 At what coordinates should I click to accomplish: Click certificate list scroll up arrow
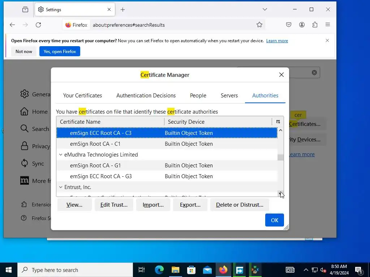tap(280, 130)
